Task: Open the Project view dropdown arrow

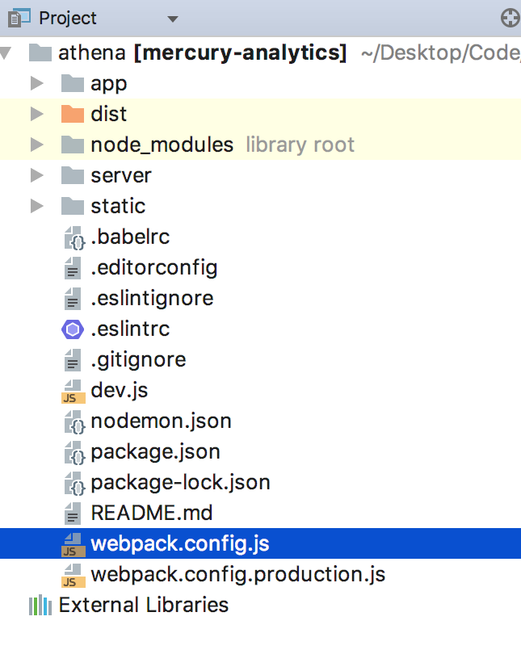Action: pos(173,19)
